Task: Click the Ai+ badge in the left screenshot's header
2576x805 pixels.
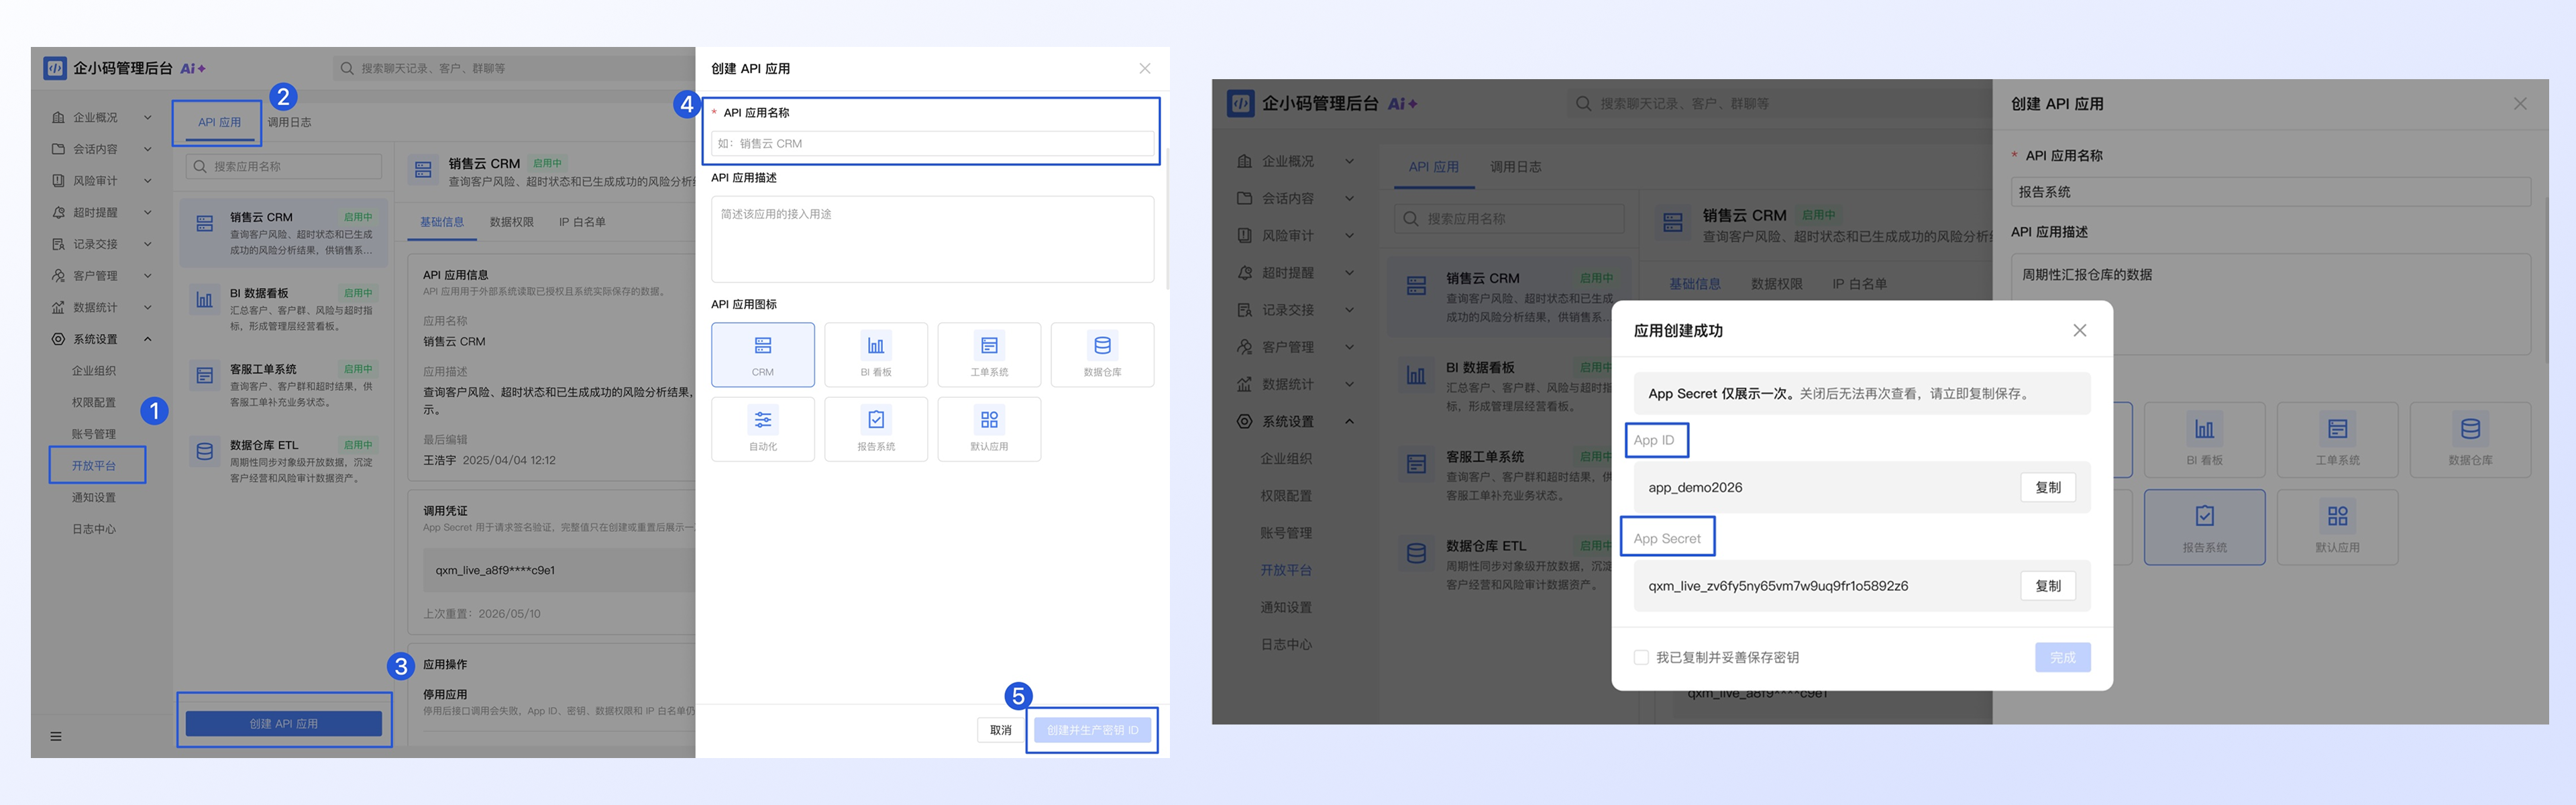Action: click(193, 68)
